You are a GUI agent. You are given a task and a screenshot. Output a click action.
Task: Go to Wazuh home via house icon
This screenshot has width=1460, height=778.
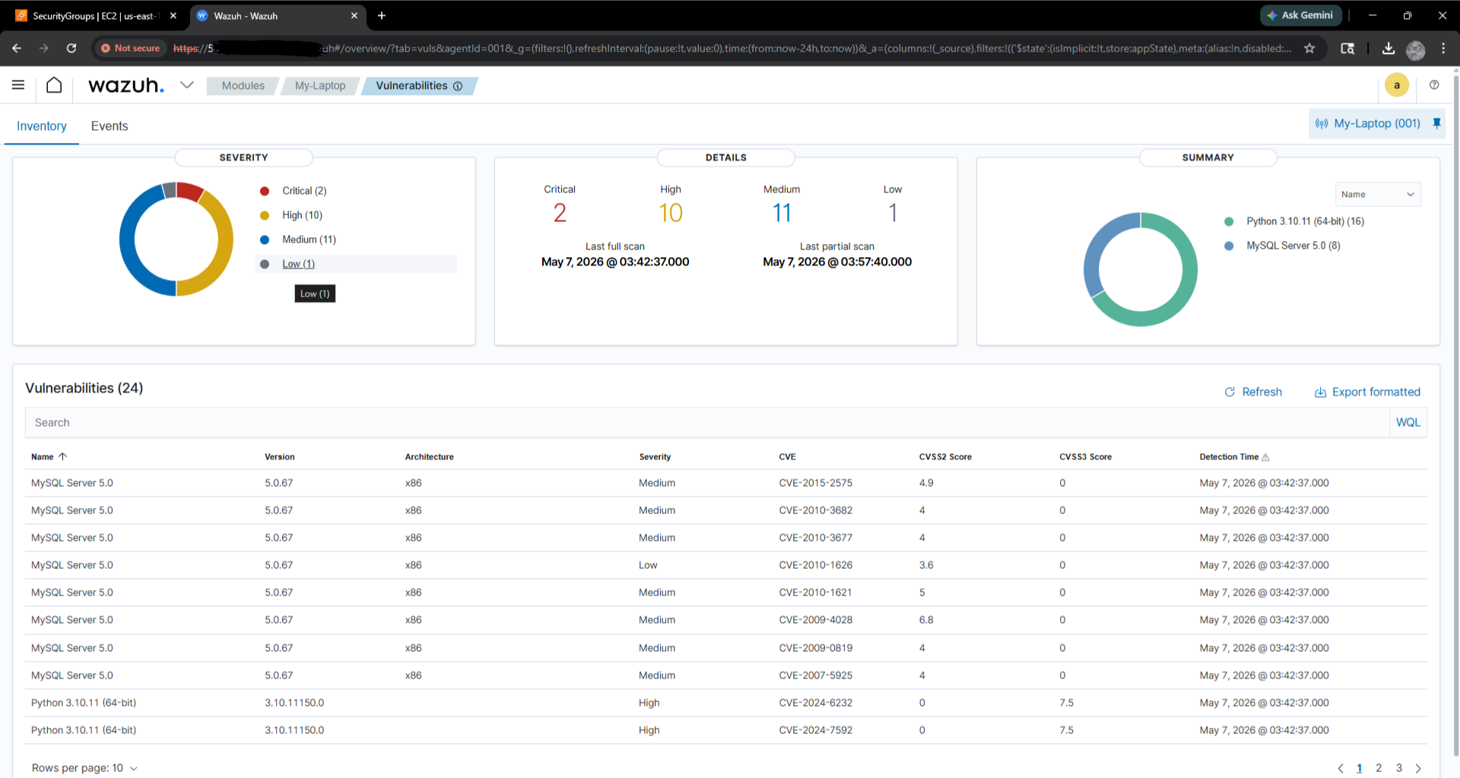54,85
